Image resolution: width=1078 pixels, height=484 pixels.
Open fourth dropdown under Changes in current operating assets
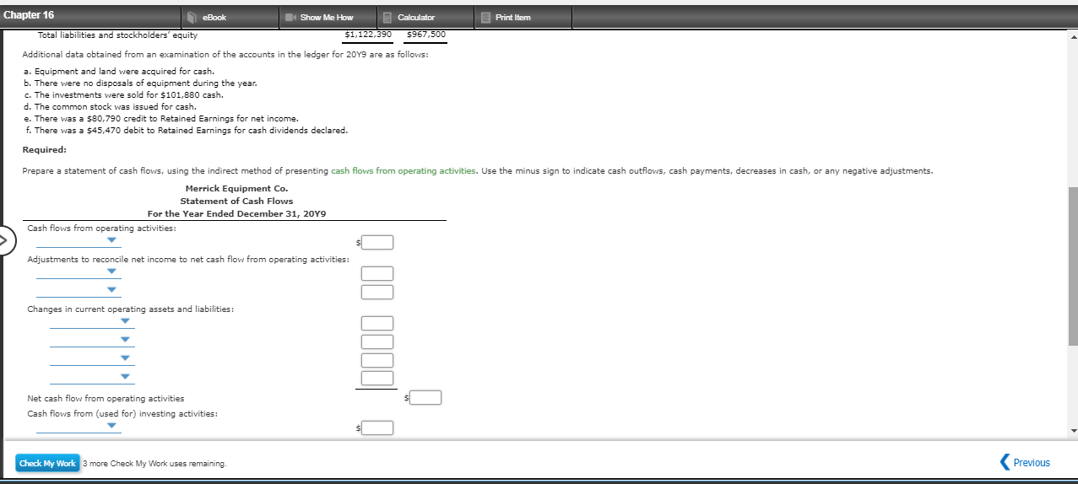point(92,377)
